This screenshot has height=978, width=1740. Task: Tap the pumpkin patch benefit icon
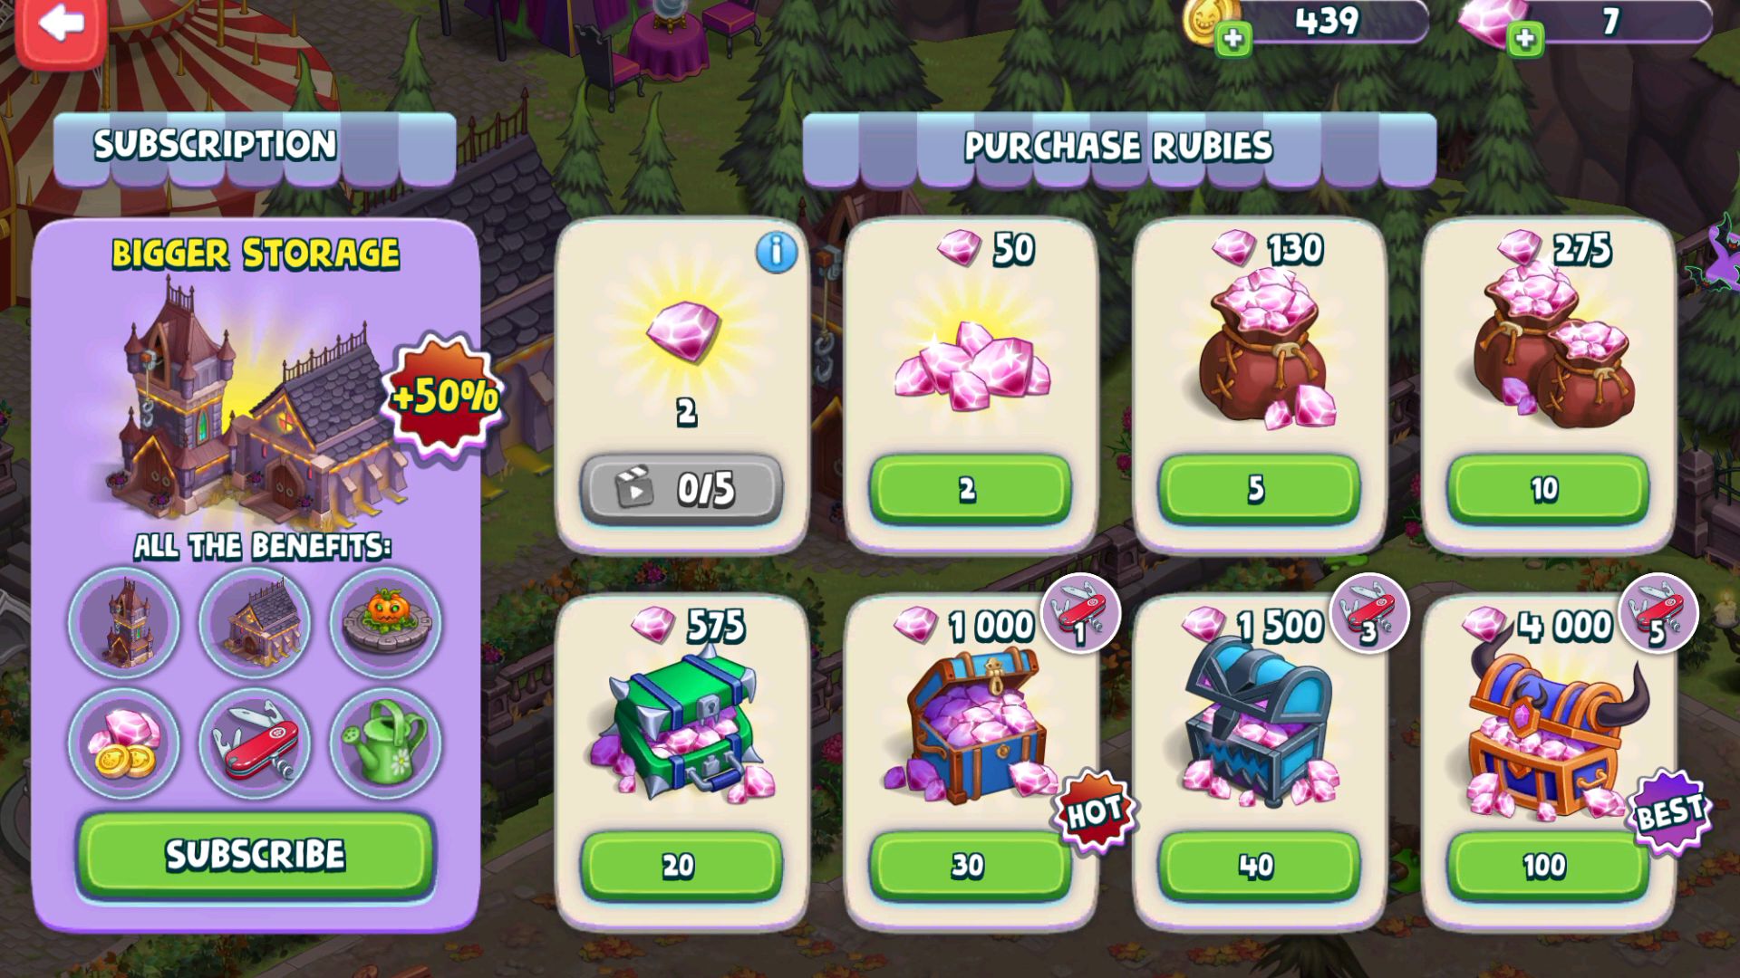385,623
